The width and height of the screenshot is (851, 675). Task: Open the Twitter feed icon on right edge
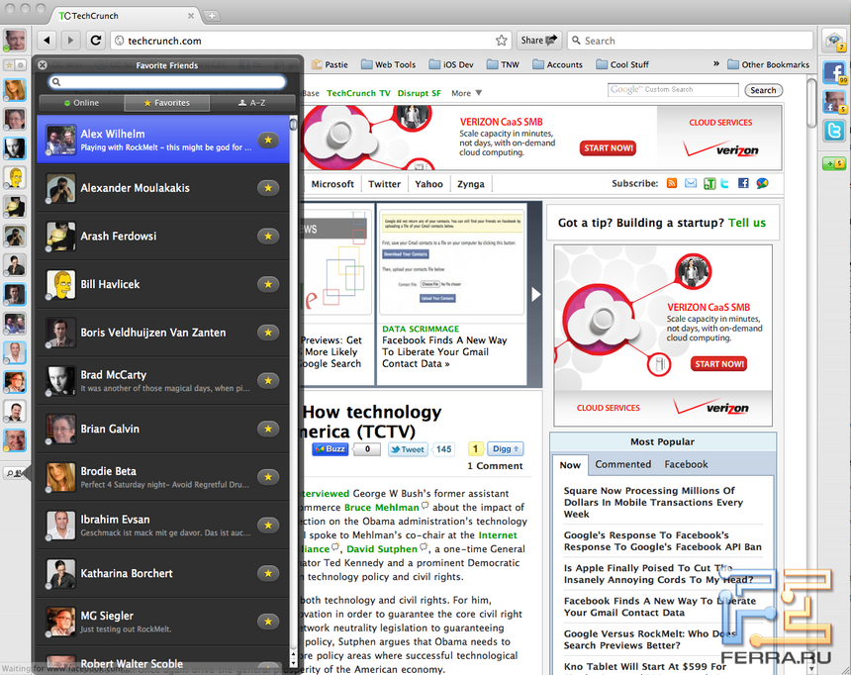pos(834,131)
